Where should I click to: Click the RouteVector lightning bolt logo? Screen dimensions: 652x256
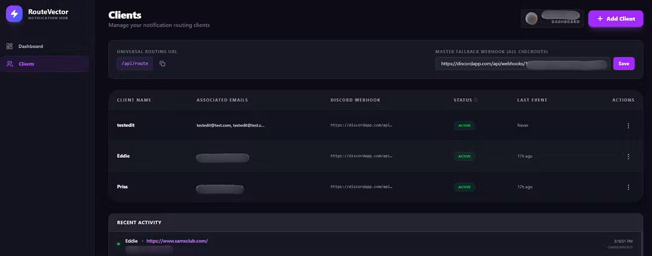pos(14,14)
